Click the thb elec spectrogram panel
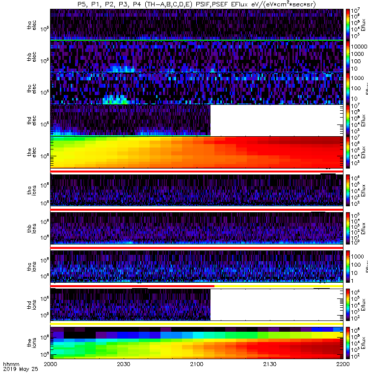The width and height of the screenshot is (368, 392). click(x=197, y=56)
